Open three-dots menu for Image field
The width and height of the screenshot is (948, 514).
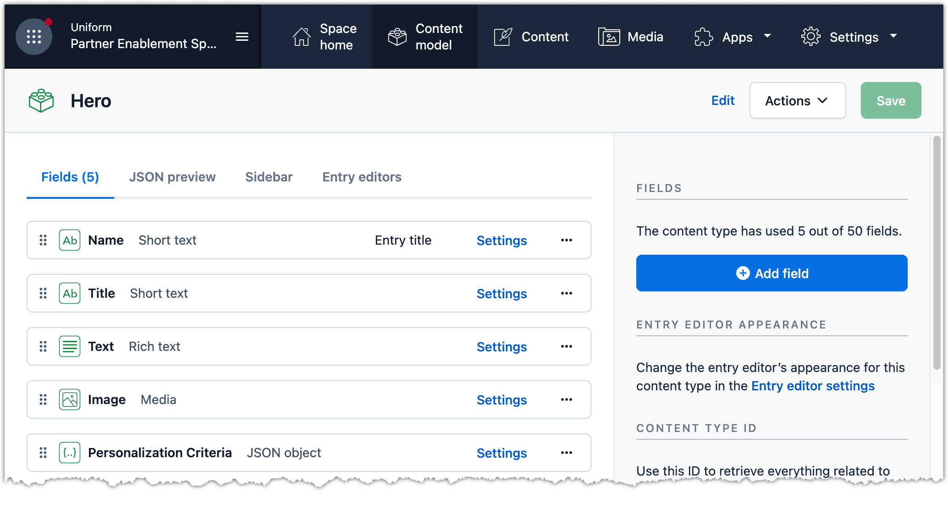point(567,399)
